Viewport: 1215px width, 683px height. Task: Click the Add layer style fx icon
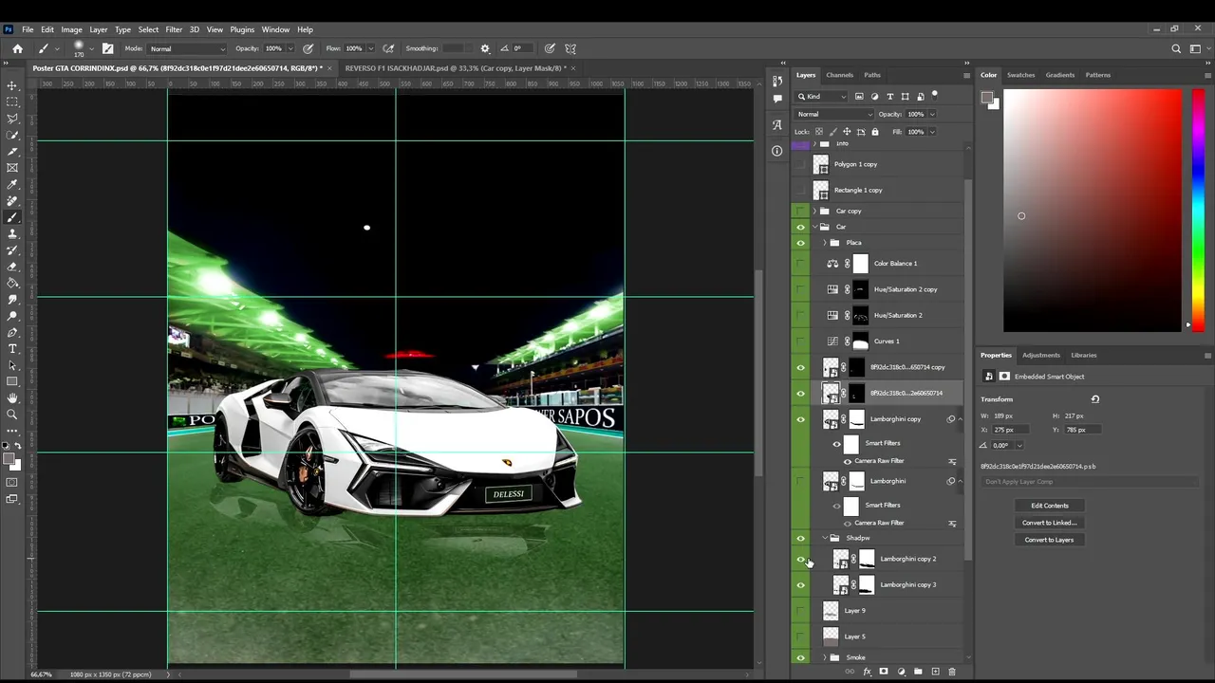coord(867,672)
